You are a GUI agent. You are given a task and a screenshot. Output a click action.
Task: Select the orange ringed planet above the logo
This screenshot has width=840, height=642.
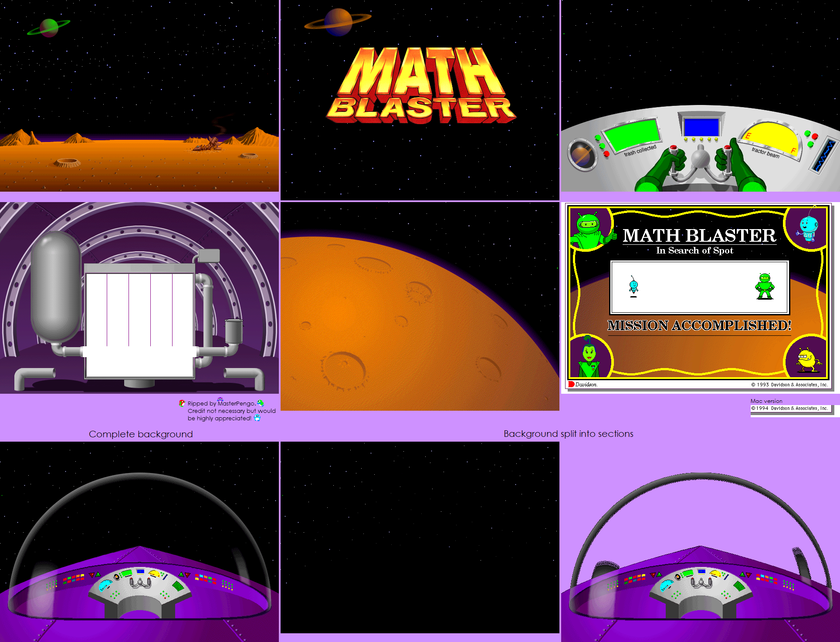click(338, 22)
